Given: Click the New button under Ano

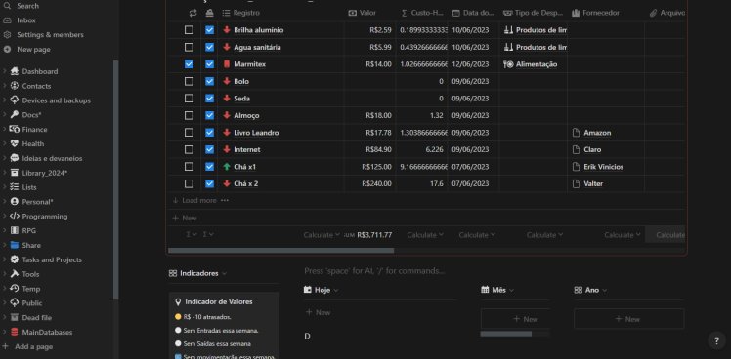Looking at the screenshot, I should 629,319.
